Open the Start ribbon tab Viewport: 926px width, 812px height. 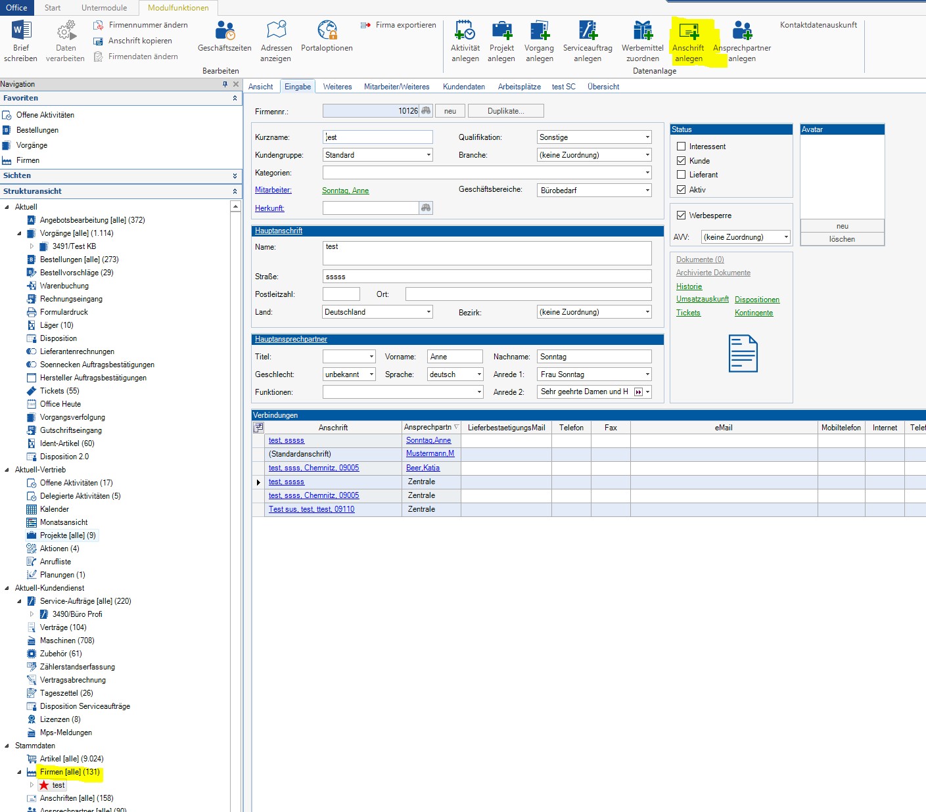click(53, 8)
